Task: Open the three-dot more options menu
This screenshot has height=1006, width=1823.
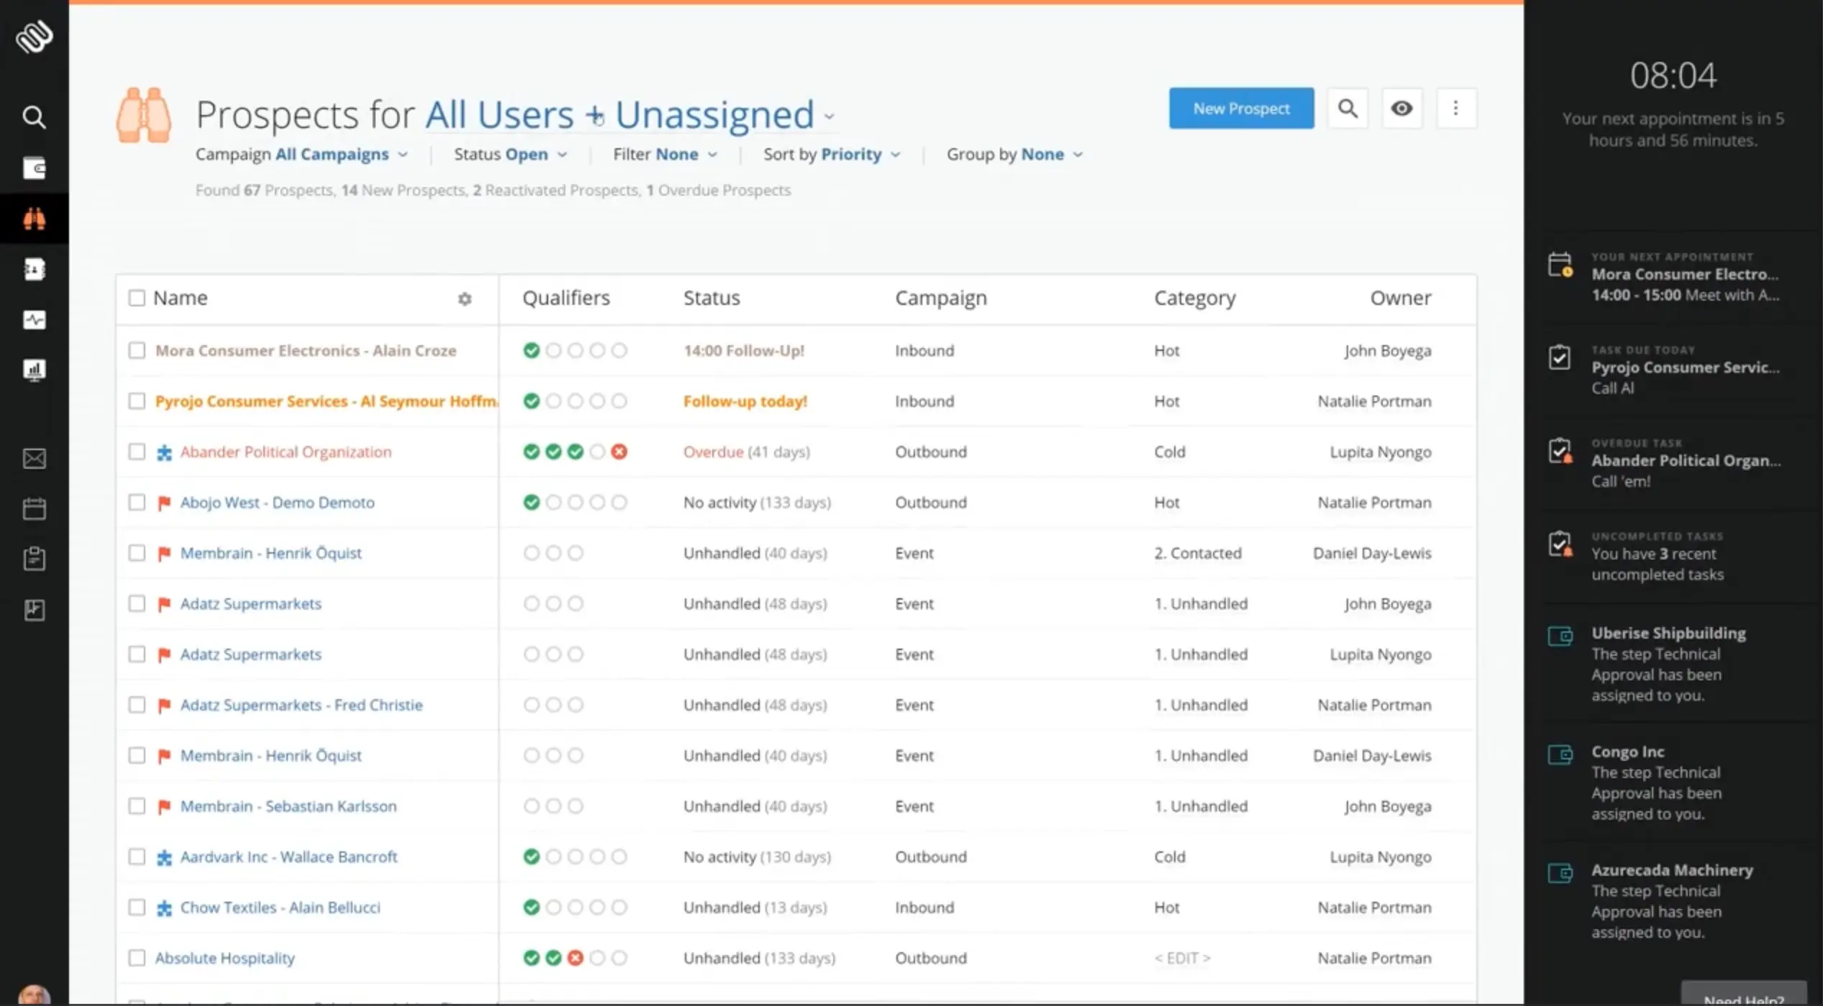Action: point(1455,109)
